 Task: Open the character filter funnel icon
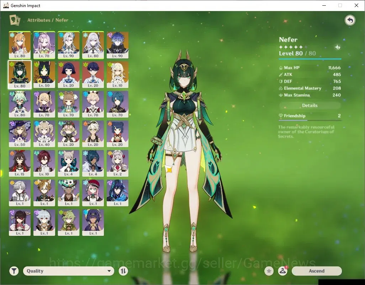(14, 271)
